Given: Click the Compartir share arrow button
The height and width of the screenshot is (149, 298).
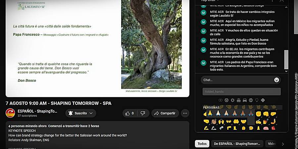Looking at the screenshot, I should [165, 113].
